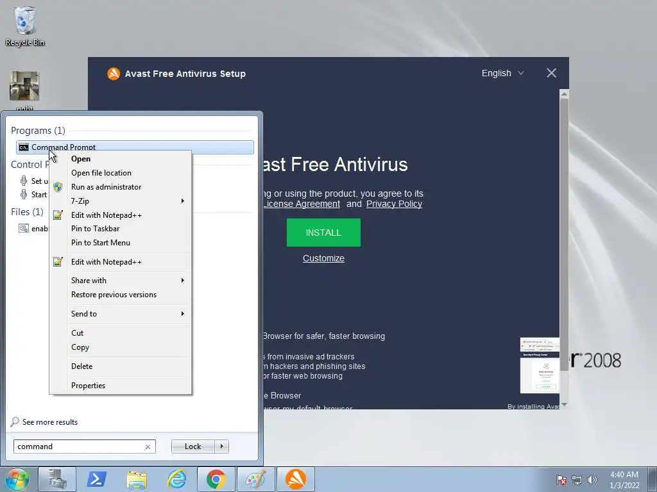Click the INSTALL button
The height and width of the screenshot is (492, 657).
(323, 233)
